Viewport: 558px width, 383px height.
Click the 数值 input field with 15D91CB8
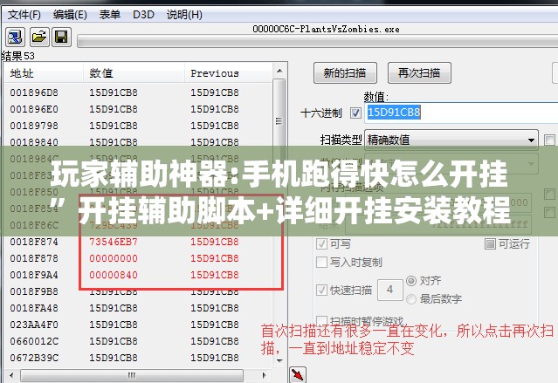point(462,113)
